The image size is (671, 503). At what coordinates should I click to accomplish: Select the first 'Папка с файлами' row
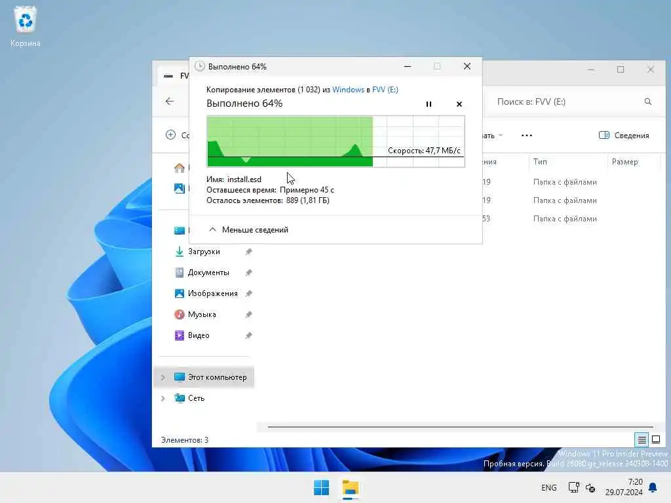pos(565,182)
